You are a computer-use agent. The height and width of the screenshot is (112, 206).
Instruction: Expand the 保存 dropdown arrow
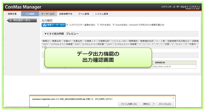(154, 104)
